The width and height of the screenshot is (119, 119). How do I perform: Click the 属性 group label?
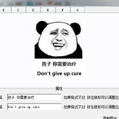59,89
